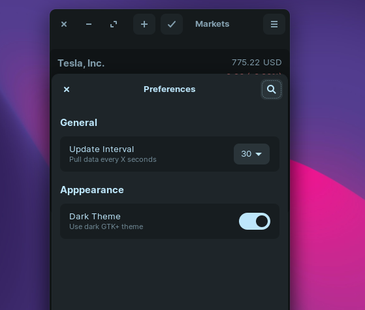The height and width of the screenshot is (310, 365).
Task: Open the hamburger main menu
Action: point(274,24)
